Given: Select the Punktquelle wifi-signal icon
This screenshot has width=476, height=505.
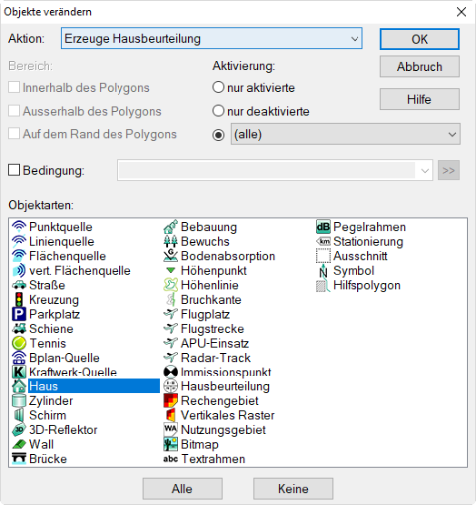Looking at the screenshot, I should coord(19,227).
